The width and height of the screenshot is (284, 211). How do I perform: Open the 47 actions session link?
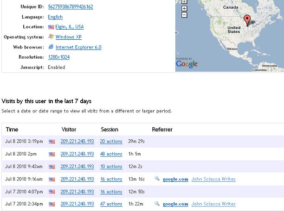click(x=111, y=204)
